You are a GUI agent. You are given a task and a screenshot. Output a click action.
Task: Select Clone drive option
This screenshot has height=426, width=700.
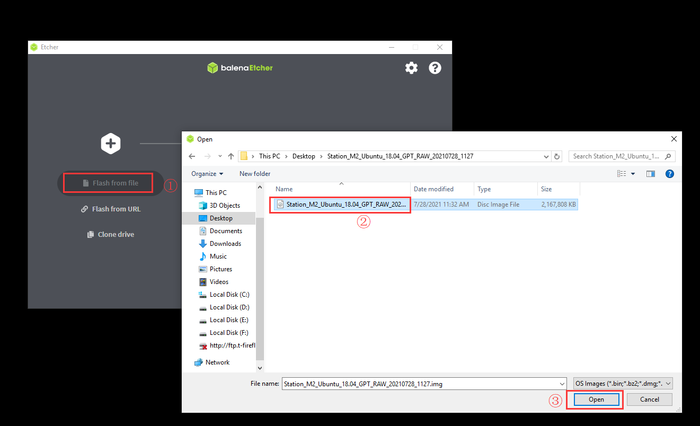[111, 235]
